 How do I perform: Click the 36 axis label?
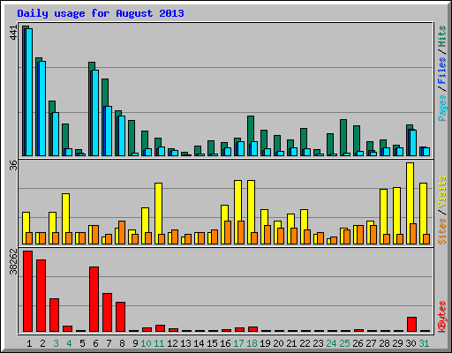(x=13, y=166)
